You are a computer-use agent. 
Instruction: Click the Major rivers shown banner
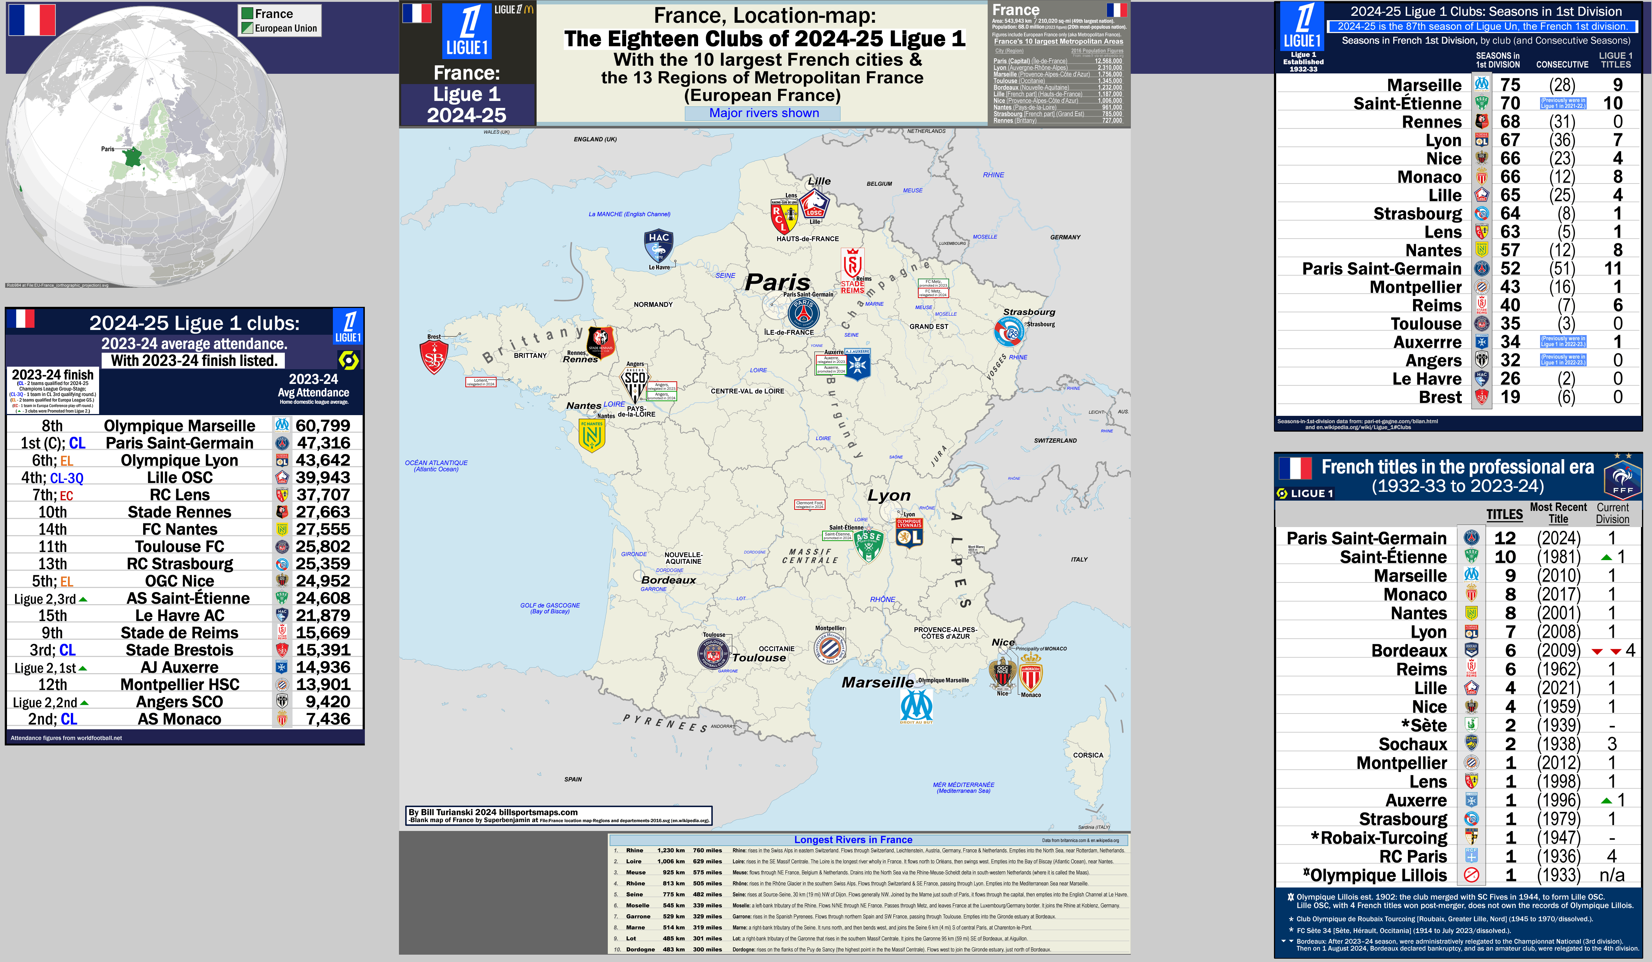click(x=765, y=113)
